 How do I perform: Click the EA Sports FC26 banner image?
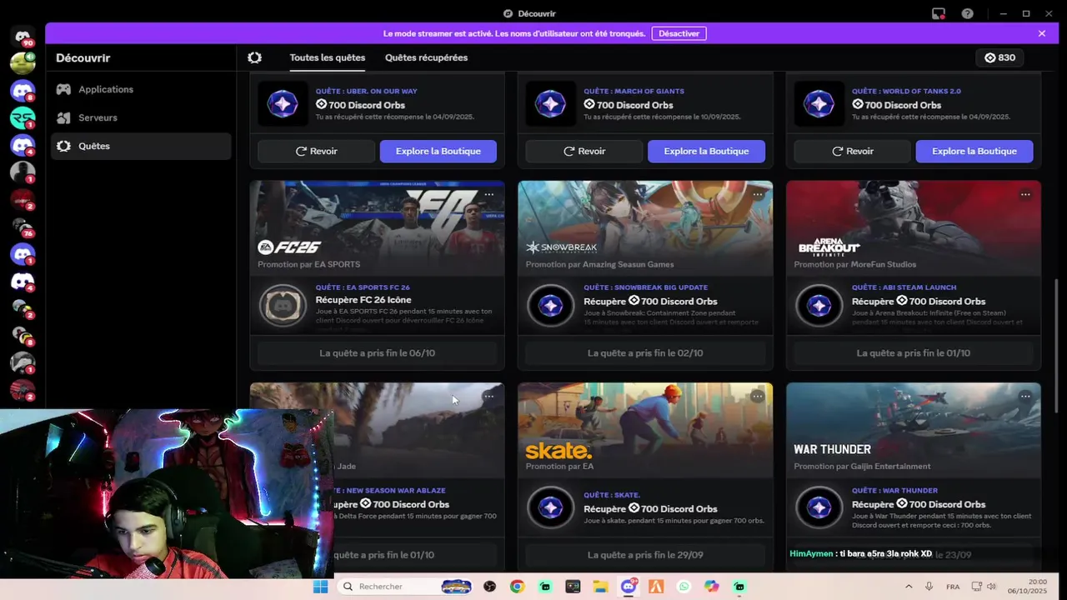[x=377, y=227]
